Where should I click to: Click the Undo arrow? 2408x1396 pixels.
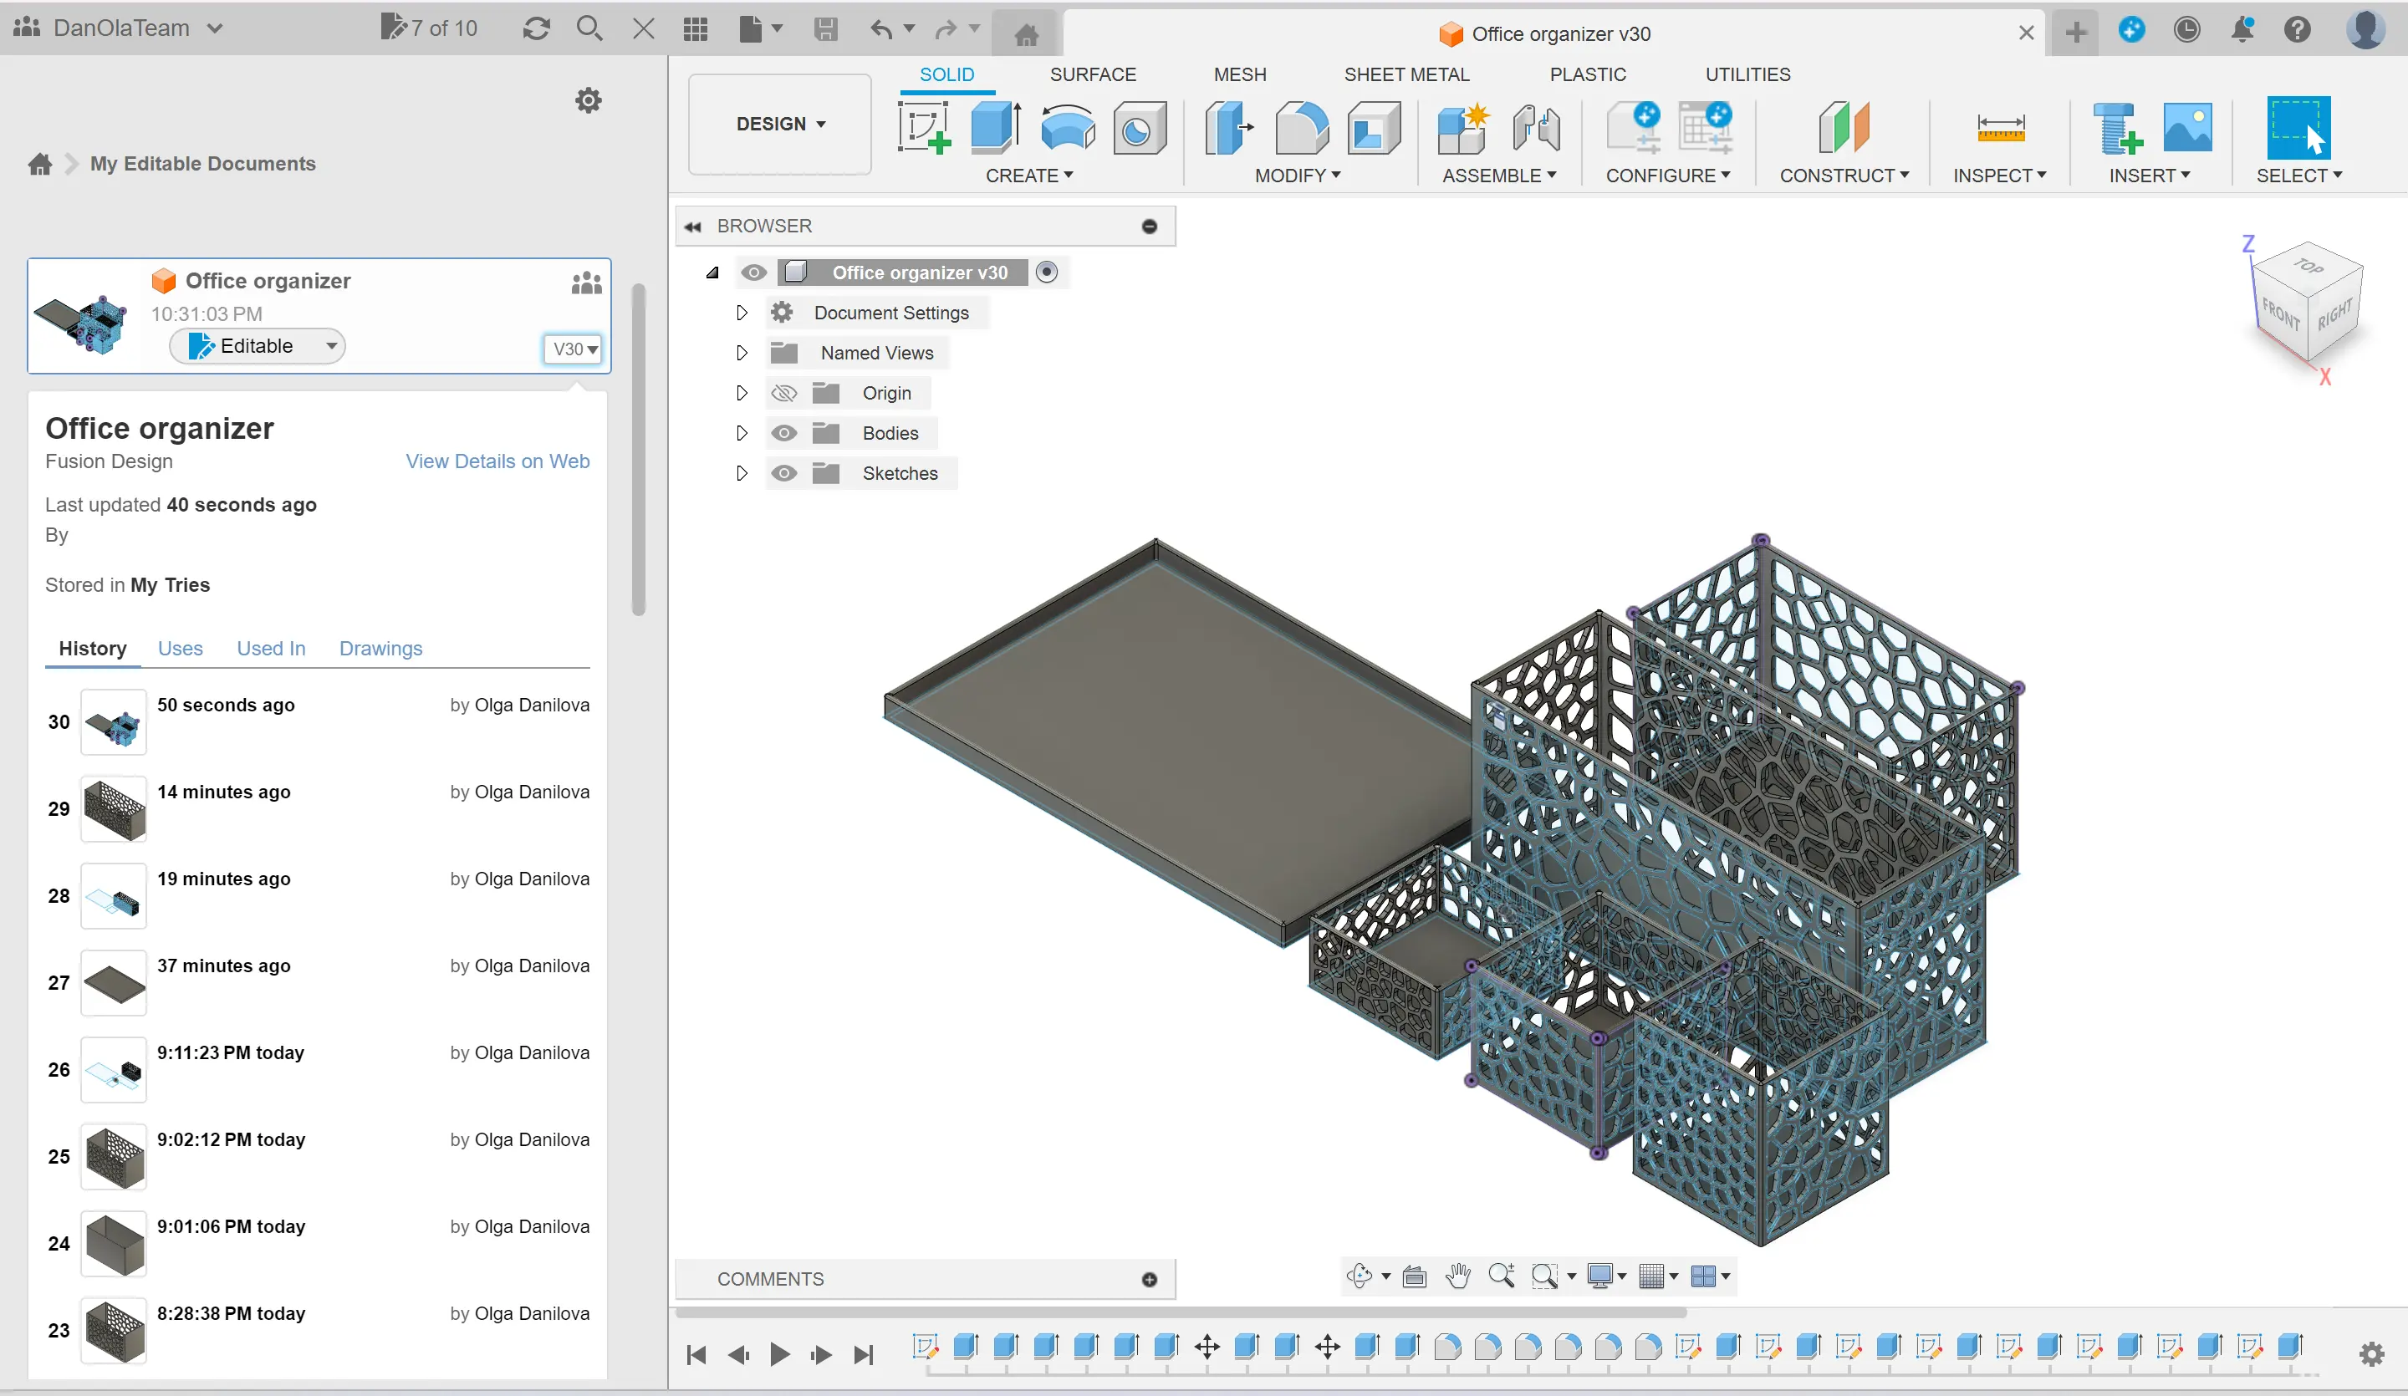click(881, 28)
